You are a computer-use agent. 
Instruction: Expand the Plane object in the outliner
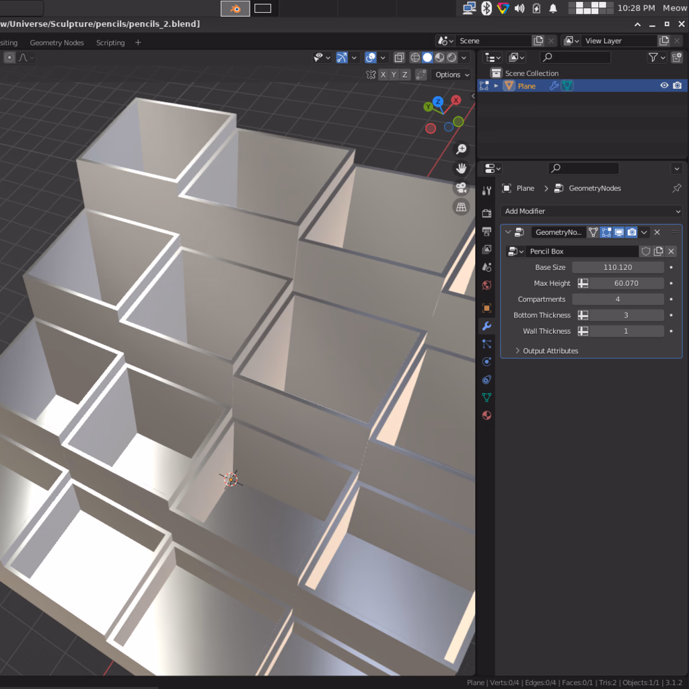pyautogui.click(x=497, y=86)
